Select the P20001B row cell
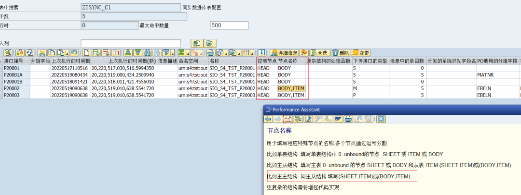The width and height of the screenshot is (521, 195). pos(16,82)
